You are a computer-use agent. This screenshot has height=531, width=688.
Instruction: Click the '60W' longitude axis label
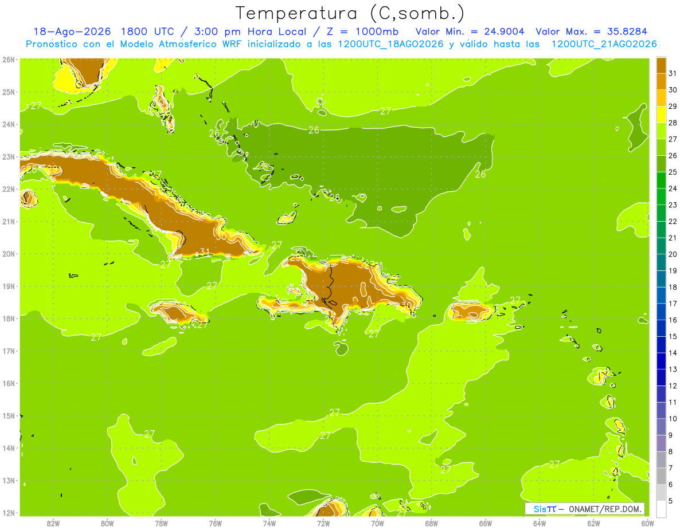[x=647, y=524]
